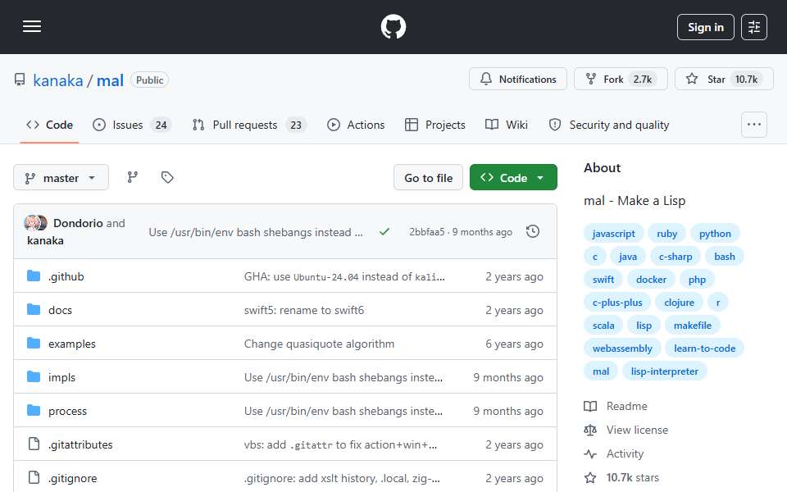Open the Projects tab
Screen dimensions: 787x492
435,125
